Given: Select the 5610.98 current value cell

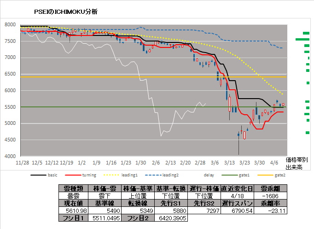Looking at the screenshot, I should click(74, 211).
